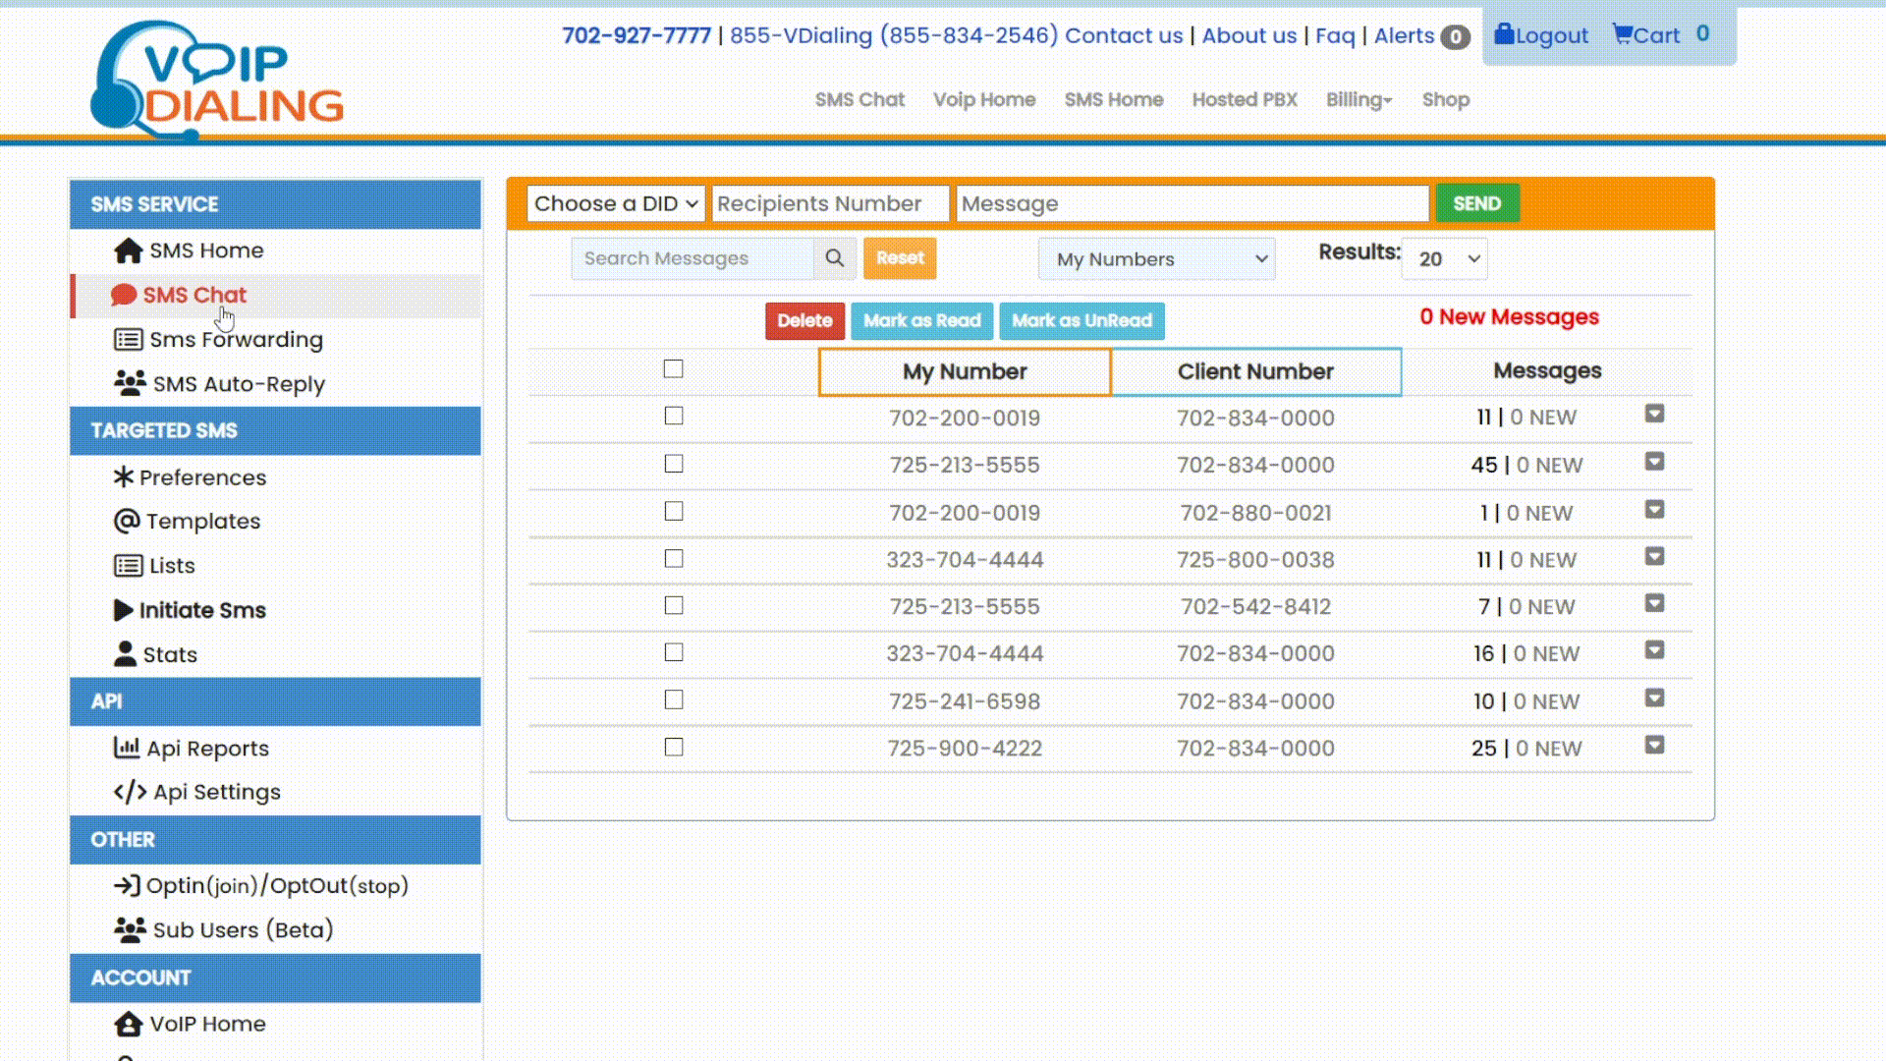Expand the arrow for the 725-241-6598 row
Viewport: 1886px width, 1061px height.
[1654, 698]
